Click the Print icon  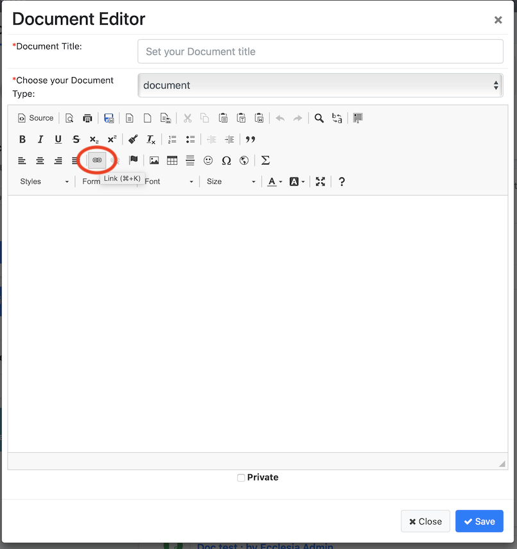coord(87,118)
